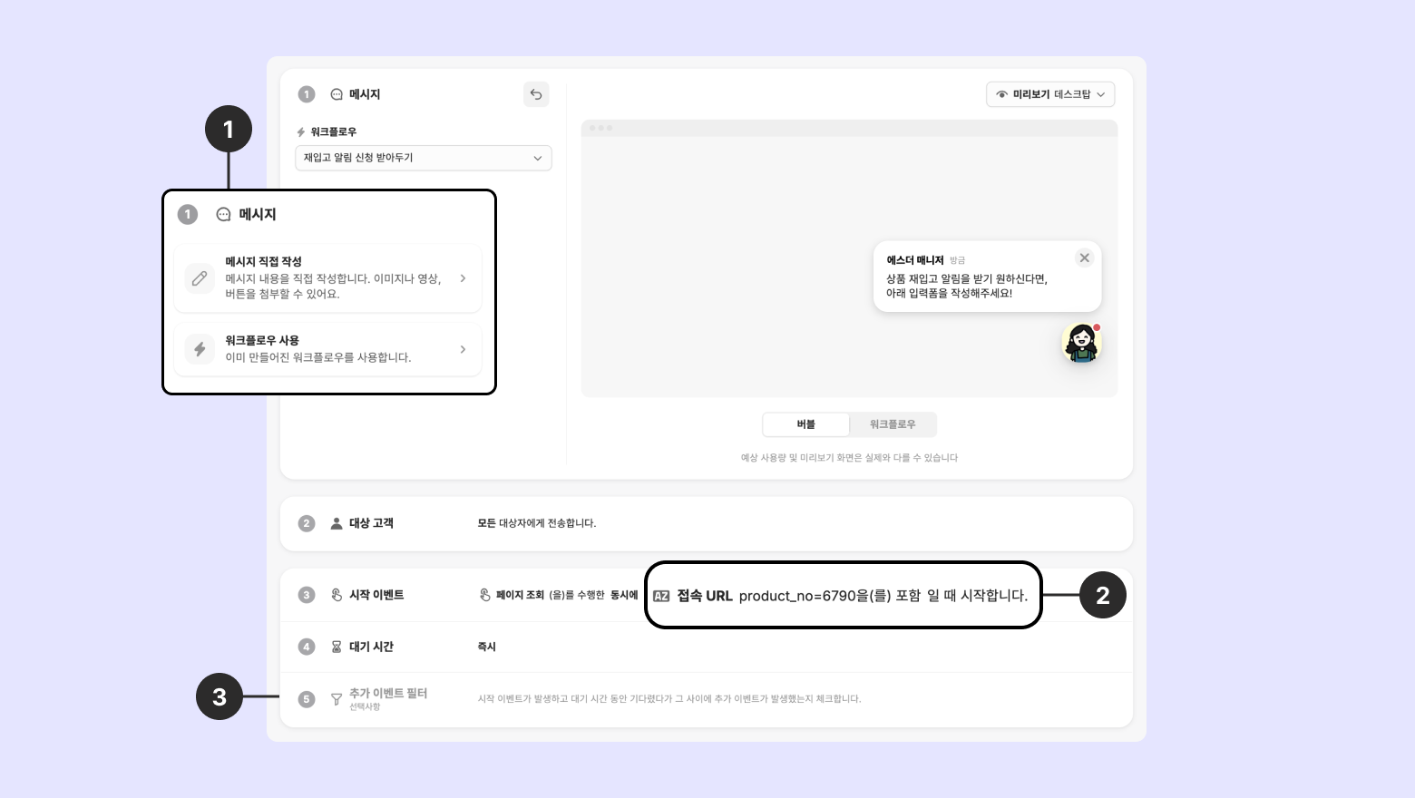
Task: Close the 에스더 매니저 chat bubble
Action: [1084, 258]
